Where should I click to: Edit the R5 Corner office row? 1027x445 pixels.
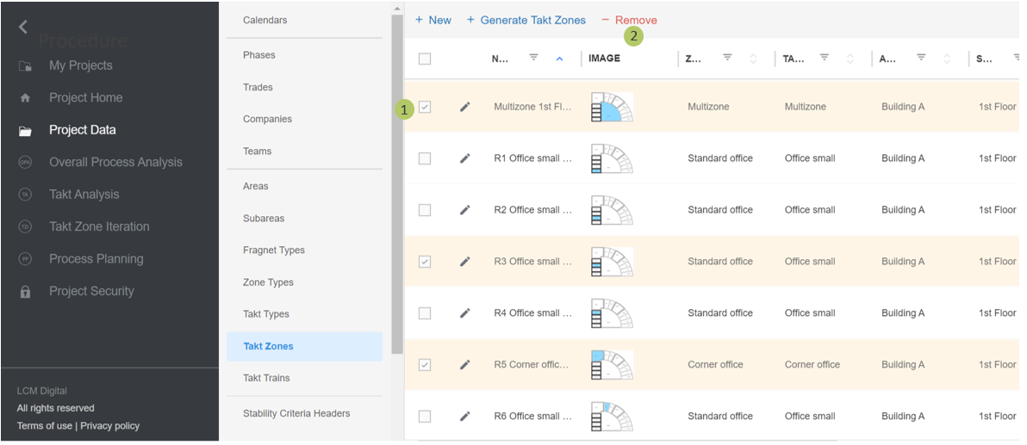pos(465,365)
